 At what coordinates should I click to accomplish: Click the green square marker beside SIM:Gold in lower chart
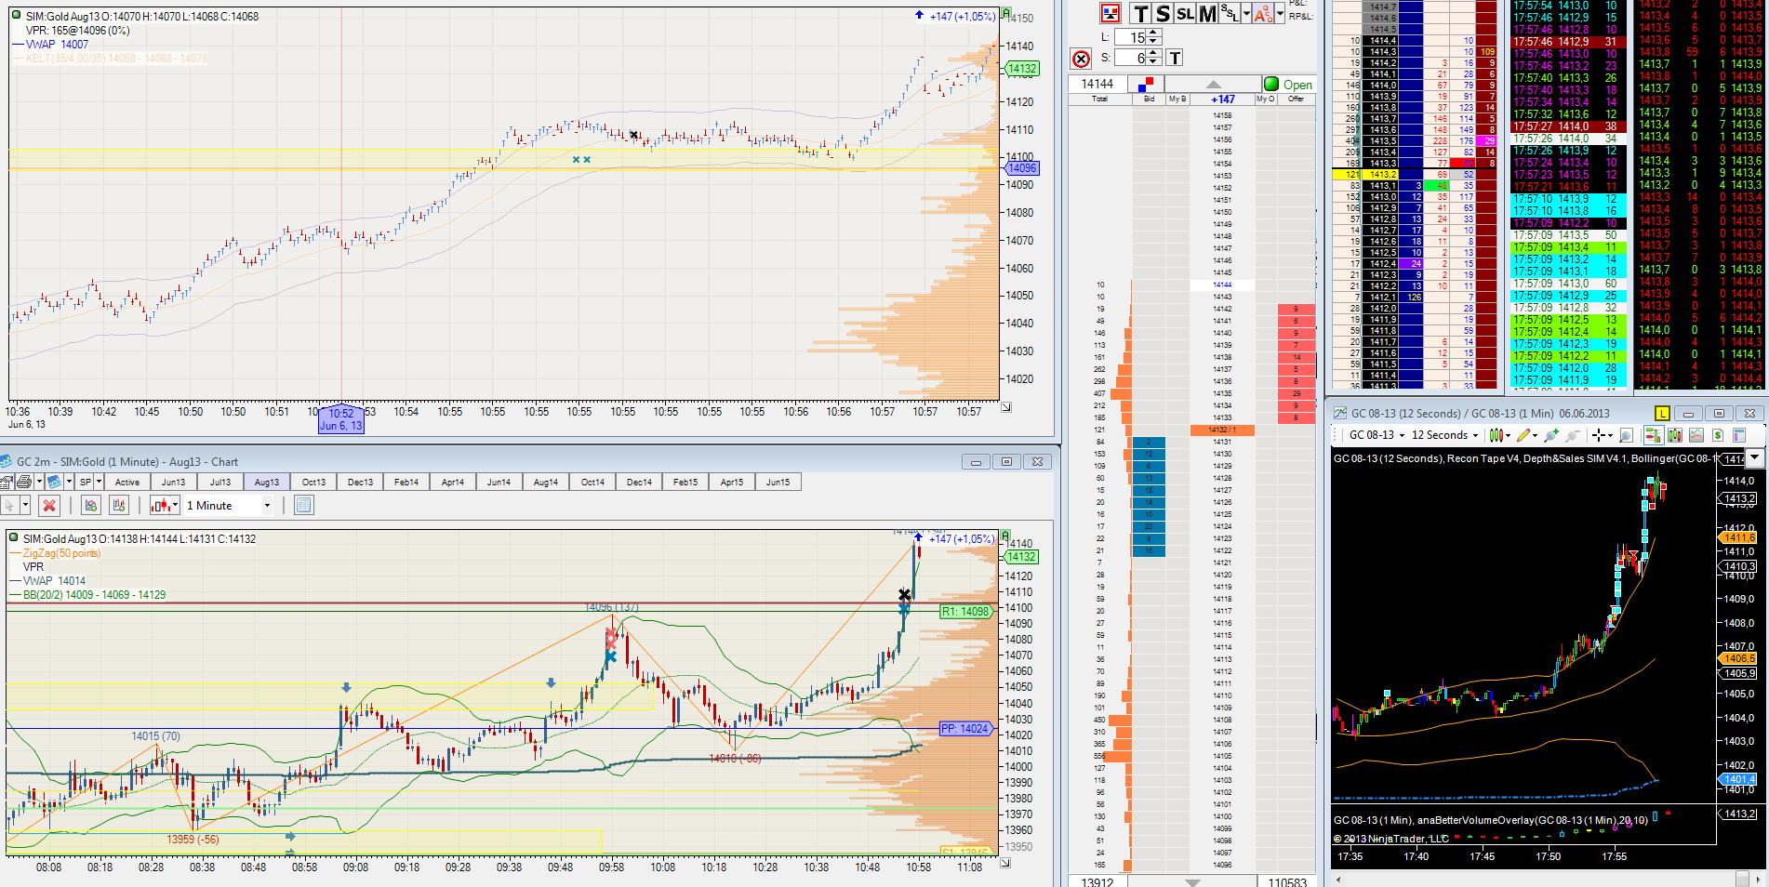[x=12, y=538]
